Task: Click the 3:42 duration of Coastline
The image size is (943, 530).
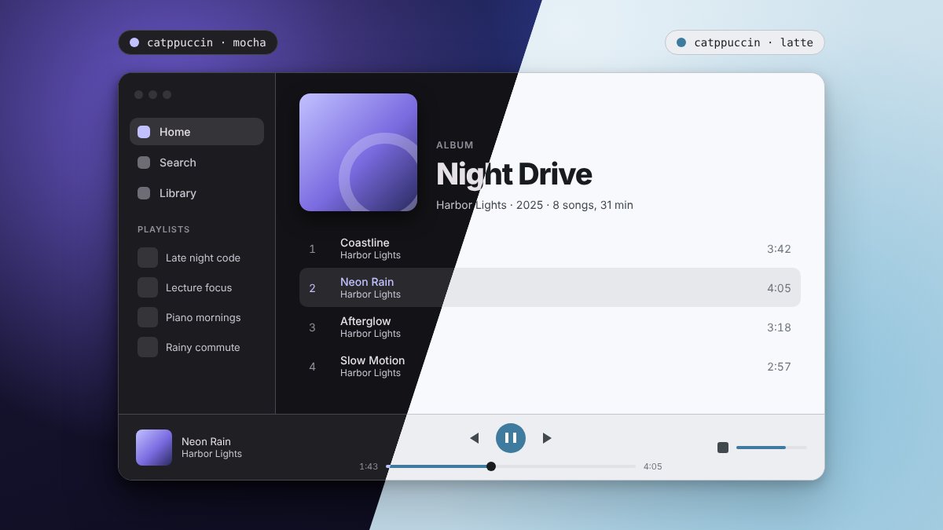Action: [x=779, y=249]
